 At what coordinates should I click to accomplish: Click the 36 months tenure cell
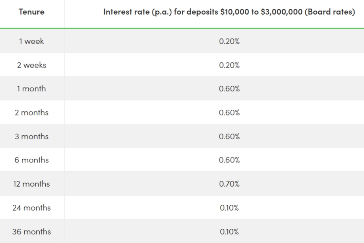32,232
